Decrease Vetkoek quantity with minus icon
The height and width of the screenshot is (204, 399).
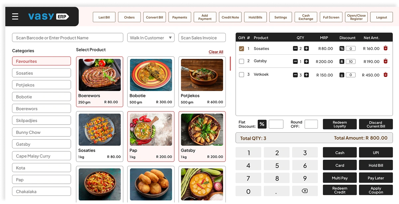pos(295,75)
